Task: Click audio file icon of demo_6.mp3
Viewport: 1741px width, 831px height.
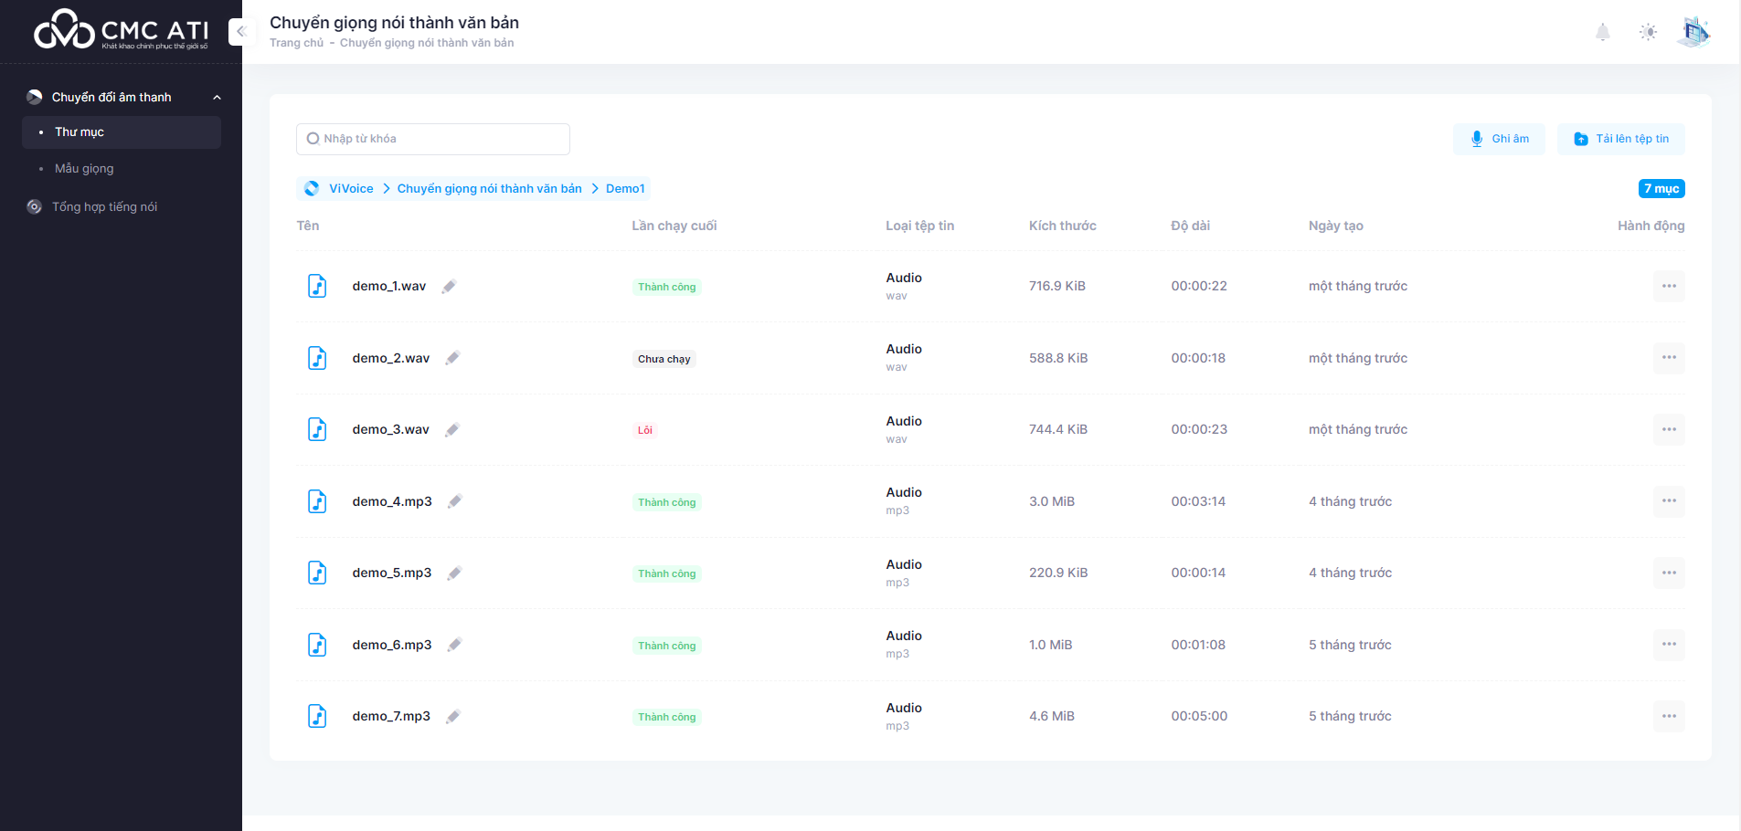Action: pyautogui.click(x=317, y=645)
